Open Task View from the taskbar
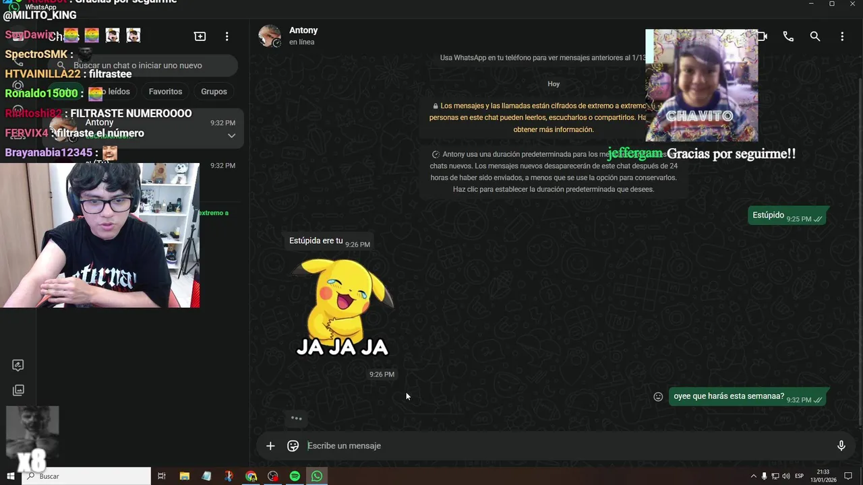 click(x=162, y=476)
